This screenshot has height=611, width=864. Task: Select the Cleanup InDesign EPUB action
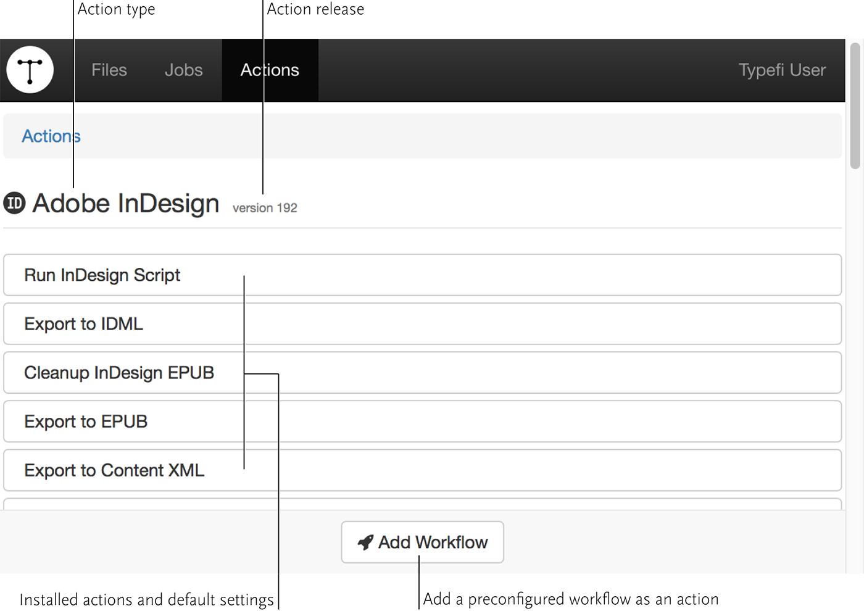422,372
